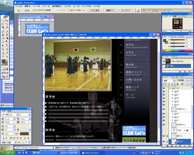Enable ウィンドウサイズを変更 checkbox
The height and width of the screenshot is (155, 194).
[33, 10]
